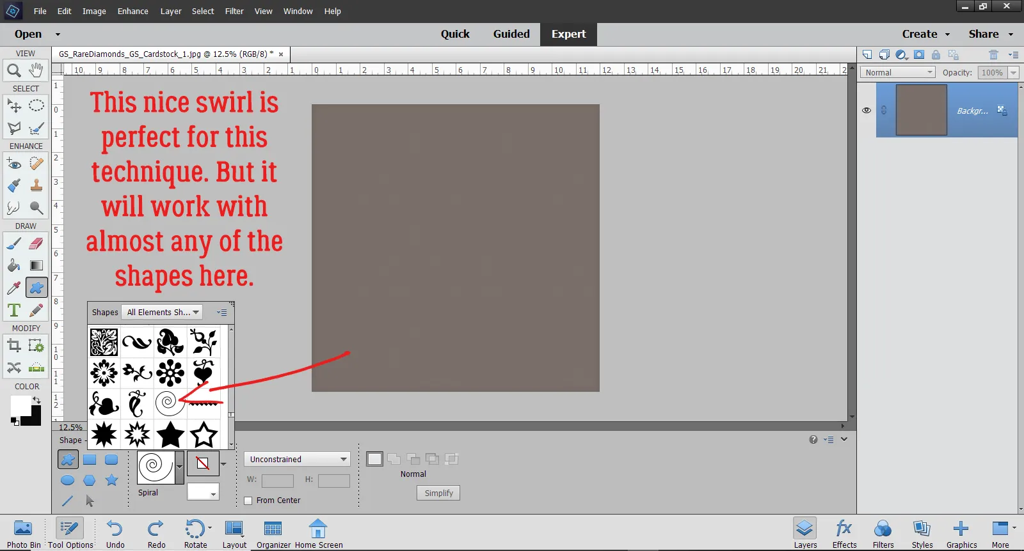This screenshot has height=551, width=1024.
Task: Choose the Eraser tool
Action: click(36, 244)
